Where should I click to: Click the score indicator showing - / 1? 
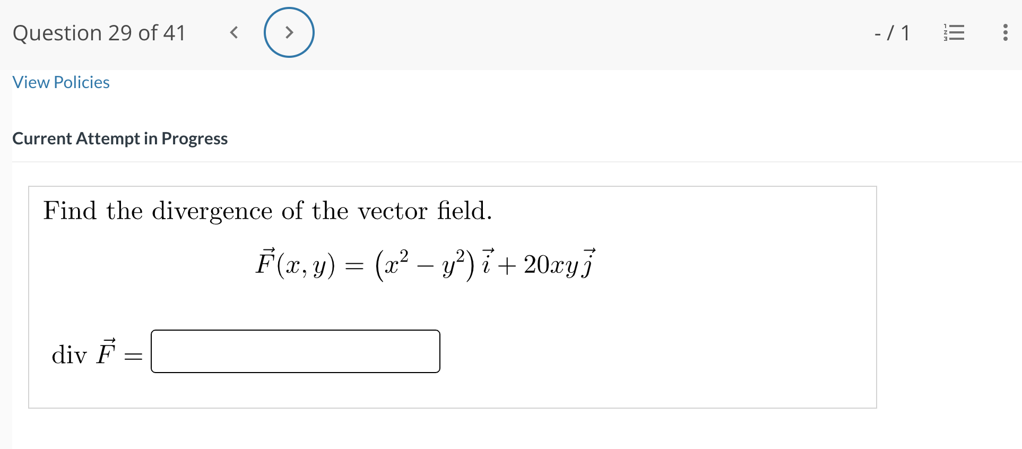pos(891,32)
